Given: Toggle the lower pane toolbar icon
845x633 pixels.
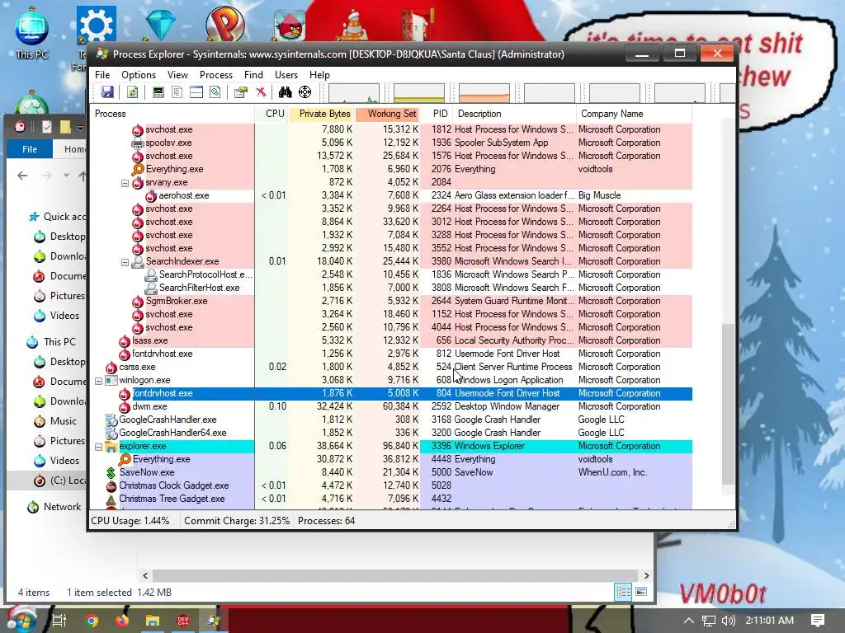Looking at the screenshot, I should 196,92.
